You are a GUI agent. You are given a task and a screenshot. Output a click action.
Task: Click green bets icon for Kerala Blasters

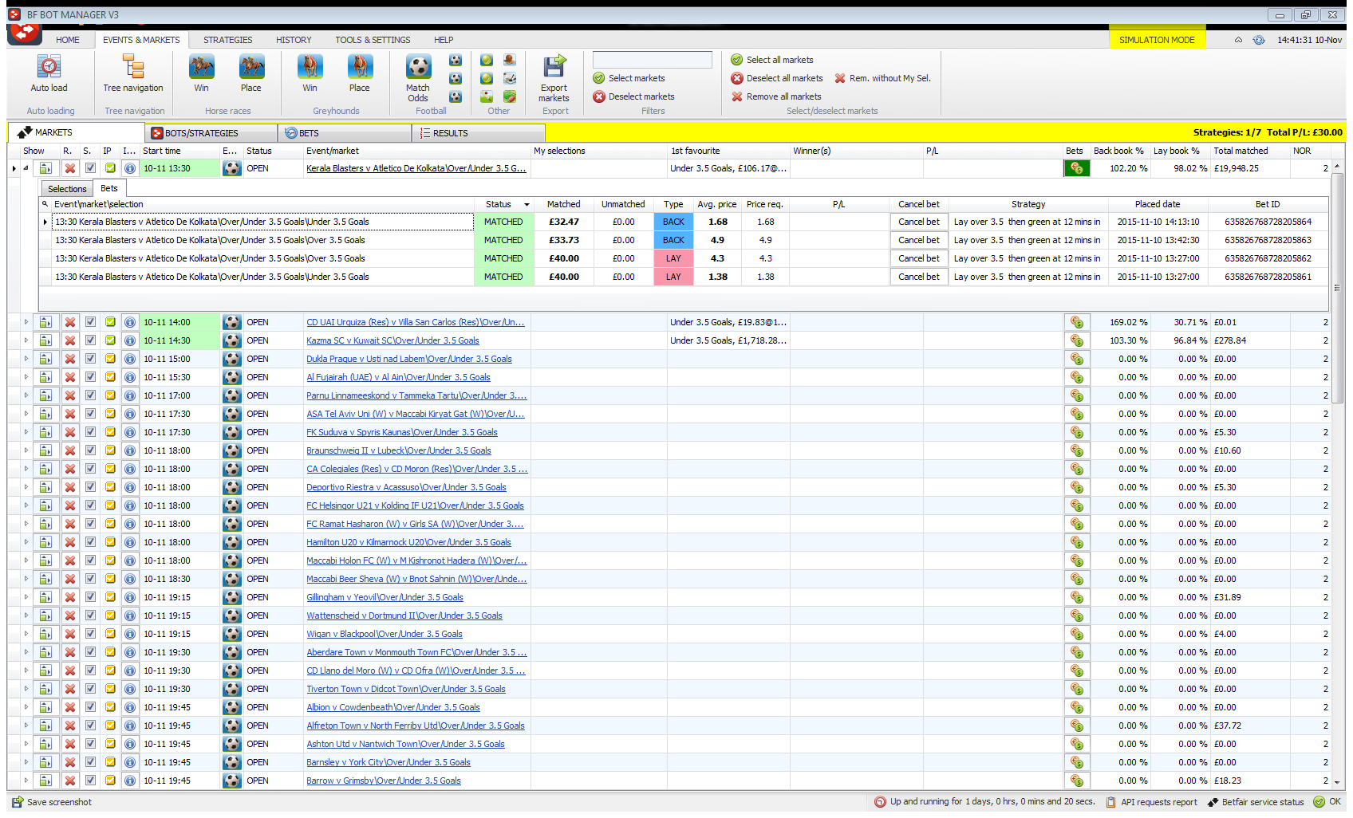[1076, 168]
